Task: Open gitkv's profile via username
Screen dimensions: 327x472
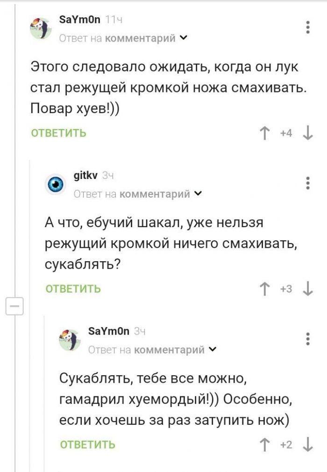Action: 85,176
